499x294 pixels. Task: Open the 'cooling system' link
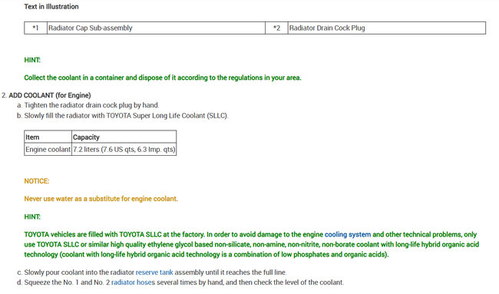pos(348,234)
